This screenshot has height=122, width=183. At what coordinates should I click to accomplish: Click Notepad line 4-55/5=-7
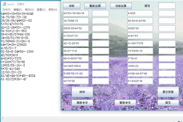click(x=9, y=48)
